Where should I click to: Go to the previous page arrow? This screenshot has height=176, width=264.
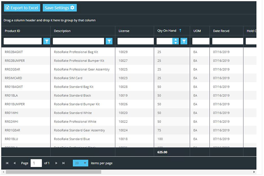(14, 163)
